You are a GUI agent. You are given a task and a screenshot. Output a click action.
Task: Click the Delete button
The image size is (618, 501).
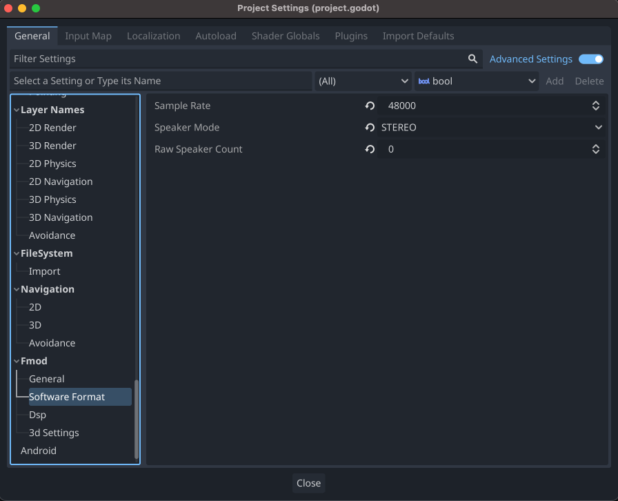589,81
